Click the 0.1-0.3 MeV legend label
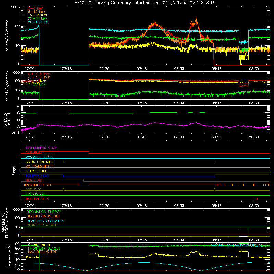Viewport: 274px width, 274px height. point(39,74)
